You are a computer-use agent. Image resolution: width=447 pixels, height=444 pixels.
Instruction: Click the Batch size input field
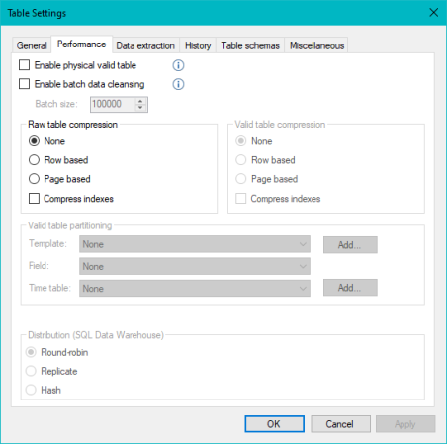point(113,104)
